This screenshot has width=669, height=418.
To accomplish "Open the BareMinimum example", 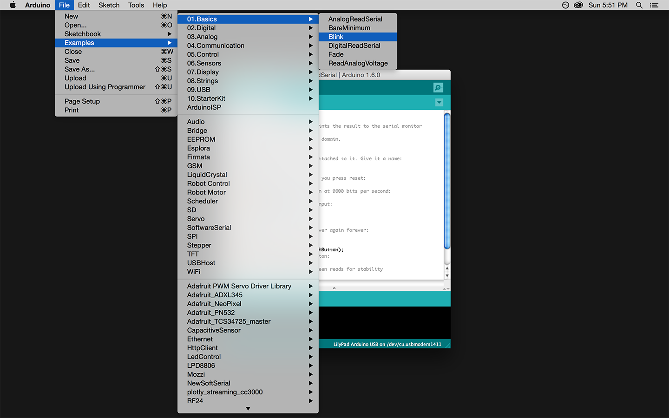I will 358,28.
